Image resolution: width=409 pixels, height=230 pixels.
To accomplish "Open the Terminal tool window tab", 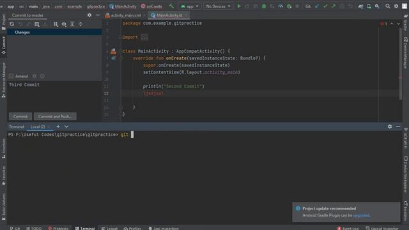I will pyautogui.click(x=85, y=228).
